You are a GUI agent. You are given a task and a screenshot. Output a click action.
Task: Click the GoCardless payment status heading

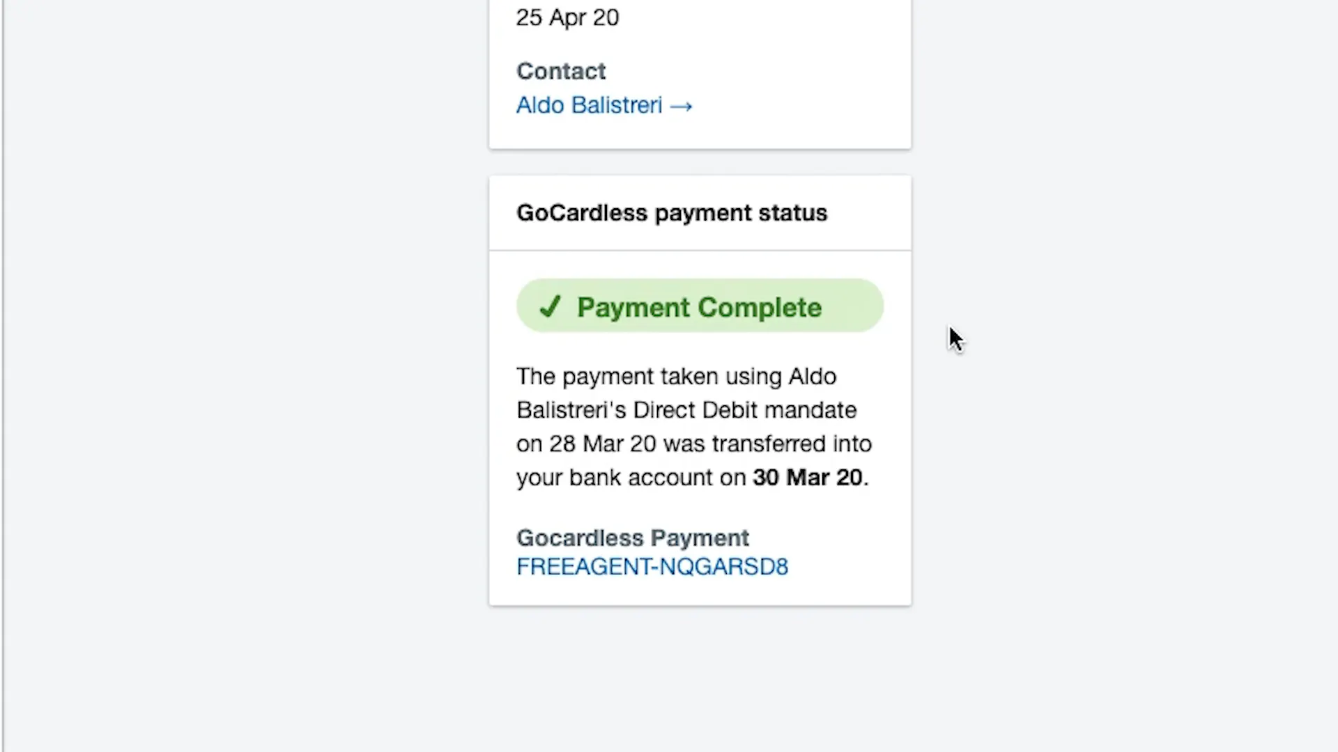671,213
